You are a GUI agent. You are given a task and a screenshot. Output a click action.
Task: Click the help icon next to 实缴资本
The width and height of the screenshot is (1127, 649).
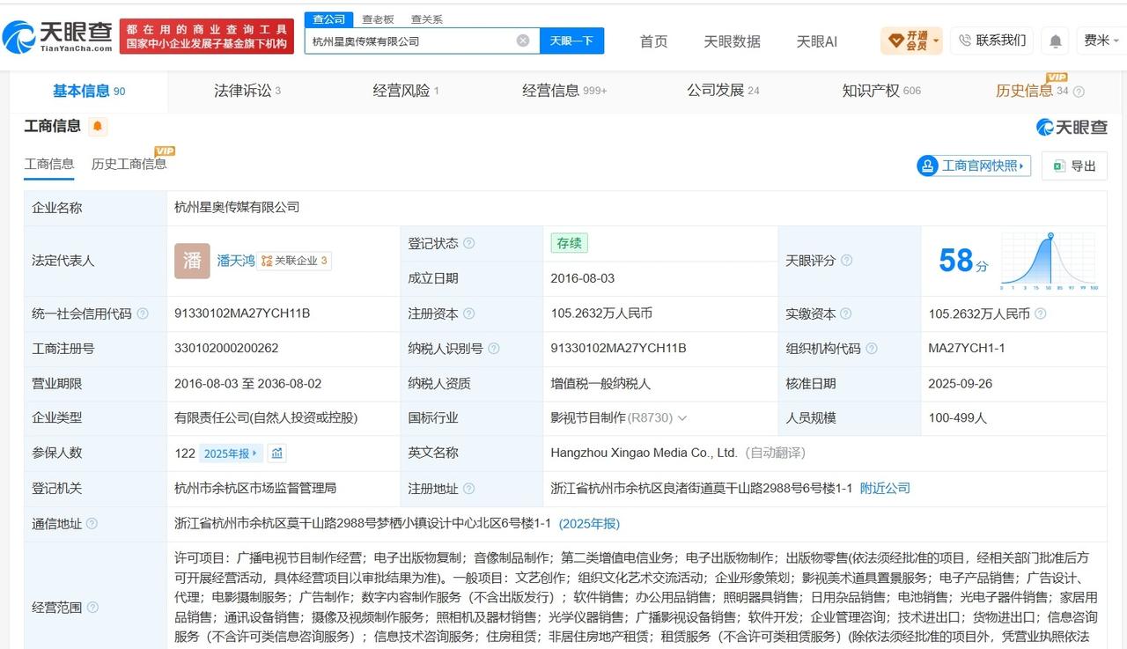(846, 313)
